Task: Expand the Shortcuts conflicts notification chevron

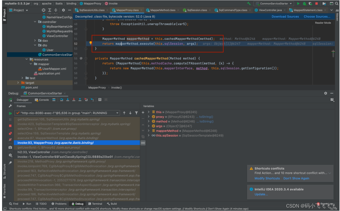Action: point(330,173)
